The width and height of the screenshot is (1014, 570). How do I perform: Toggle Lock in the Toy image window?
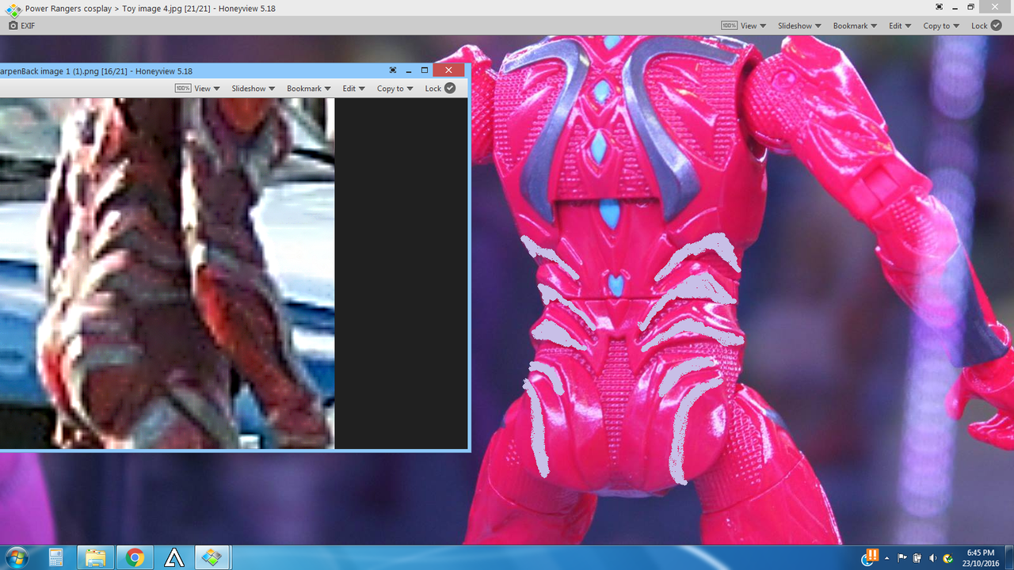pyautogui.click(x=986, y=25)
